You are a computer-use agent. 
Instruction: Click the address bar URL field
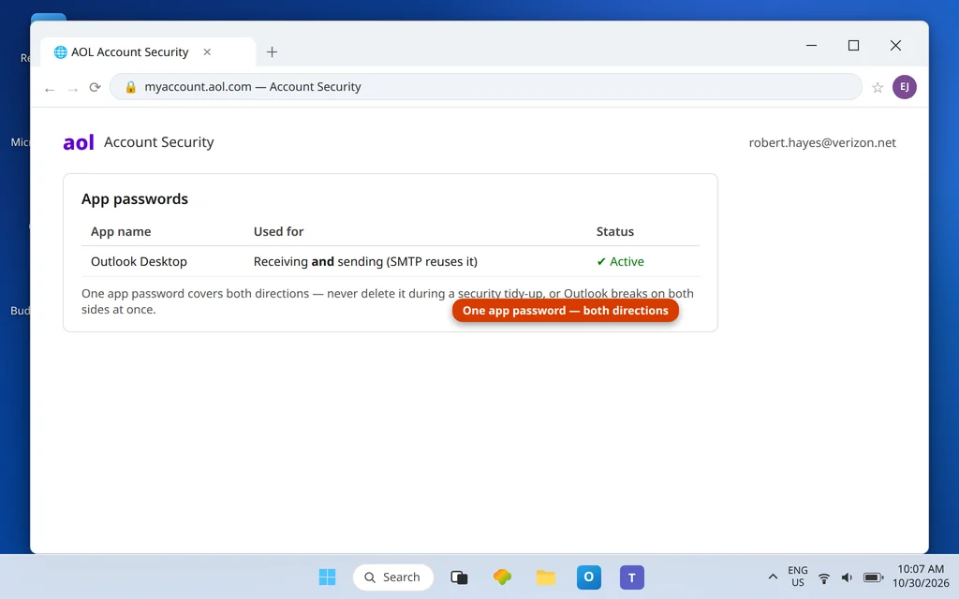coord(486,87)
